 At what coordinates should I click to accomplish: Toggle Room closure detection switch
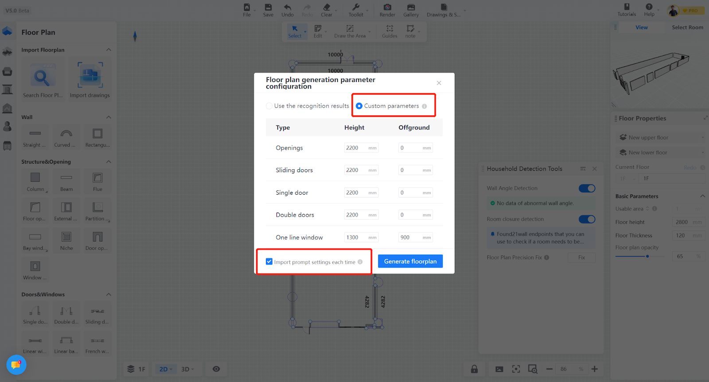(x=587, y=219)
